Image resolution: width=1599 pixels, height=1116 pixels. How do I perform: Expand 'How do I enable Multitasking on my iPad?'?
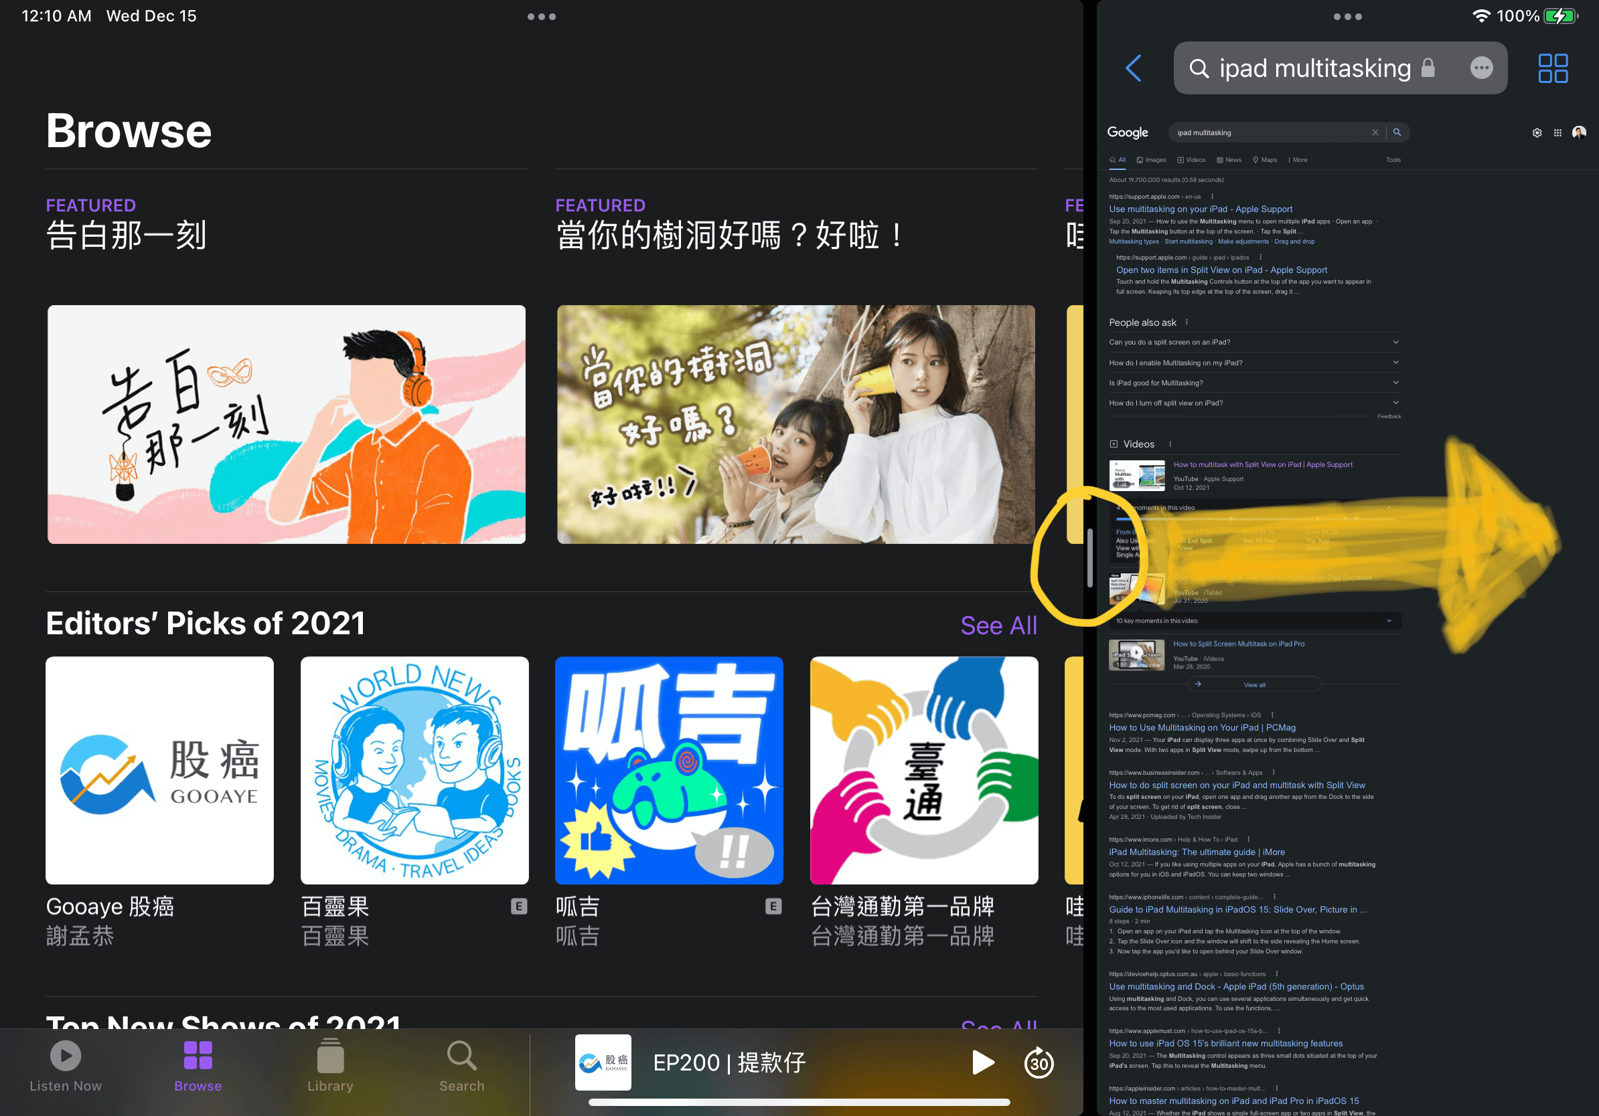coord(1254,363)
